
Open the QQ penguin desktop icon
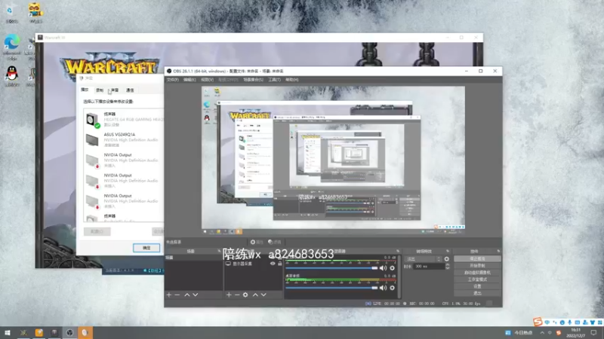point(12,76)
